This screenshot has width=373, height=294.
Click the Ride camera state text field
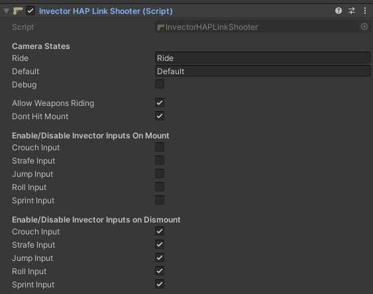[263, 58]
